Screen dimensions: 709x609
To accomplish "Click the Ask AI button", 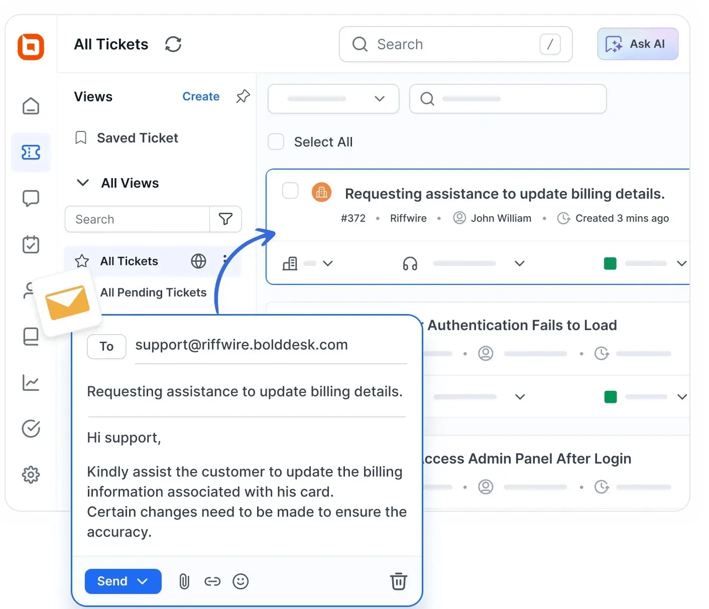I will click(637, 44).
